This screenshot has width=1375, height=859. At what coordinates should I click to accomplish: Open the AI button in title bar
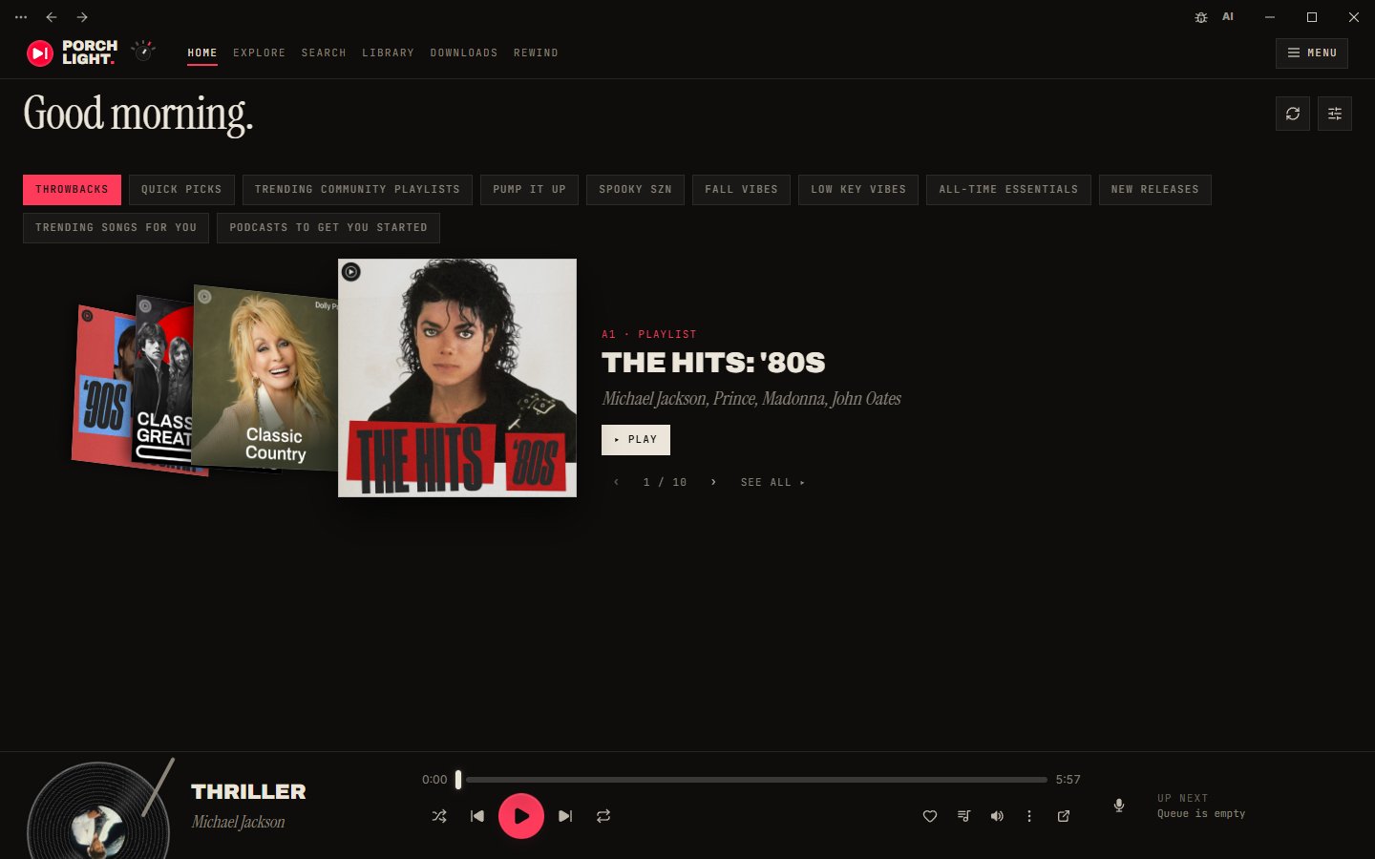pos(1228,17)
